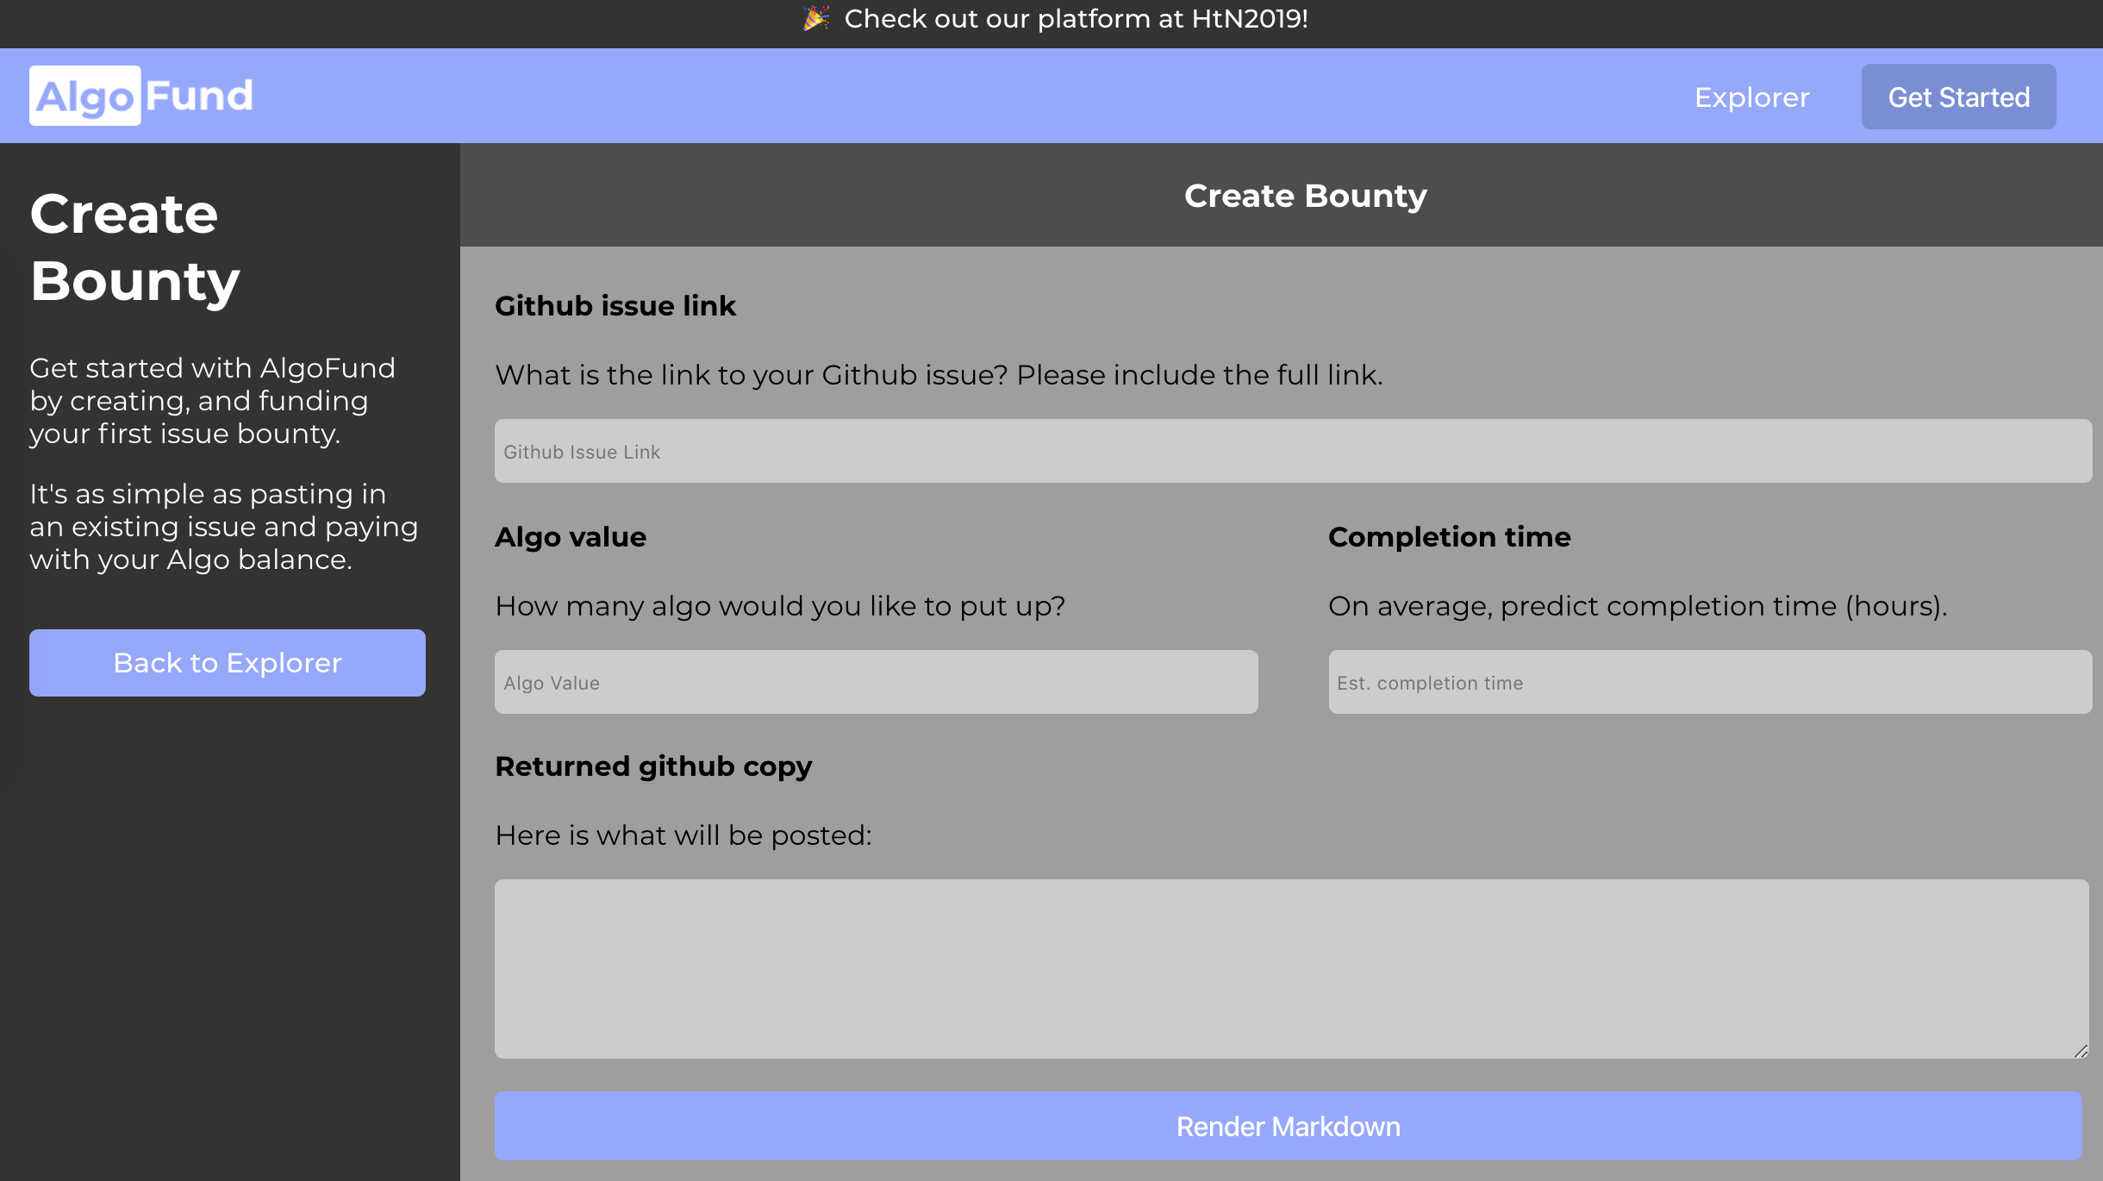Click the sidebar 'Get started with AlgoFund' paragraph

point(213,401)
